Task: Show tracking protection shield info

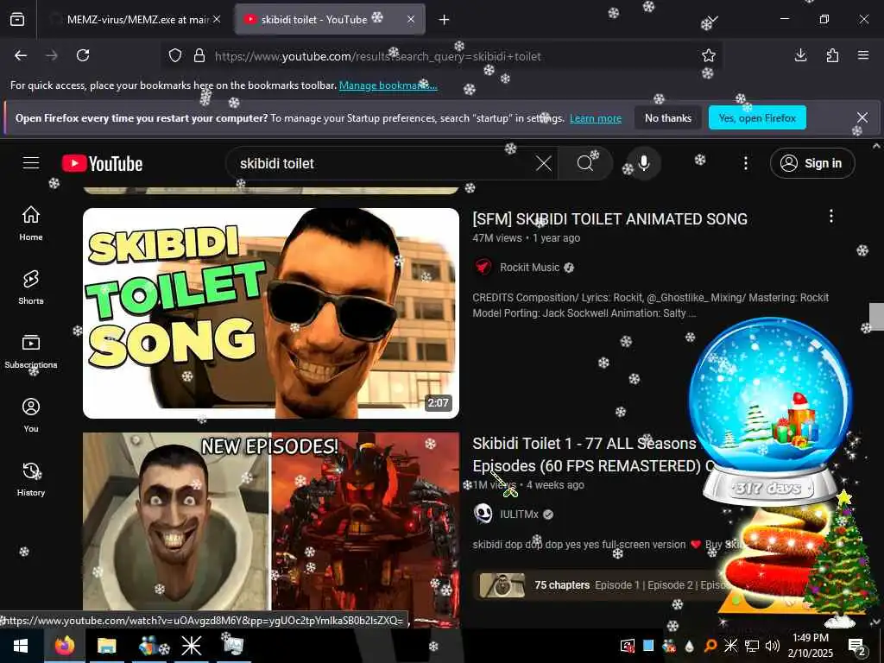Action: pyautogui.click(x=175, y=56)
